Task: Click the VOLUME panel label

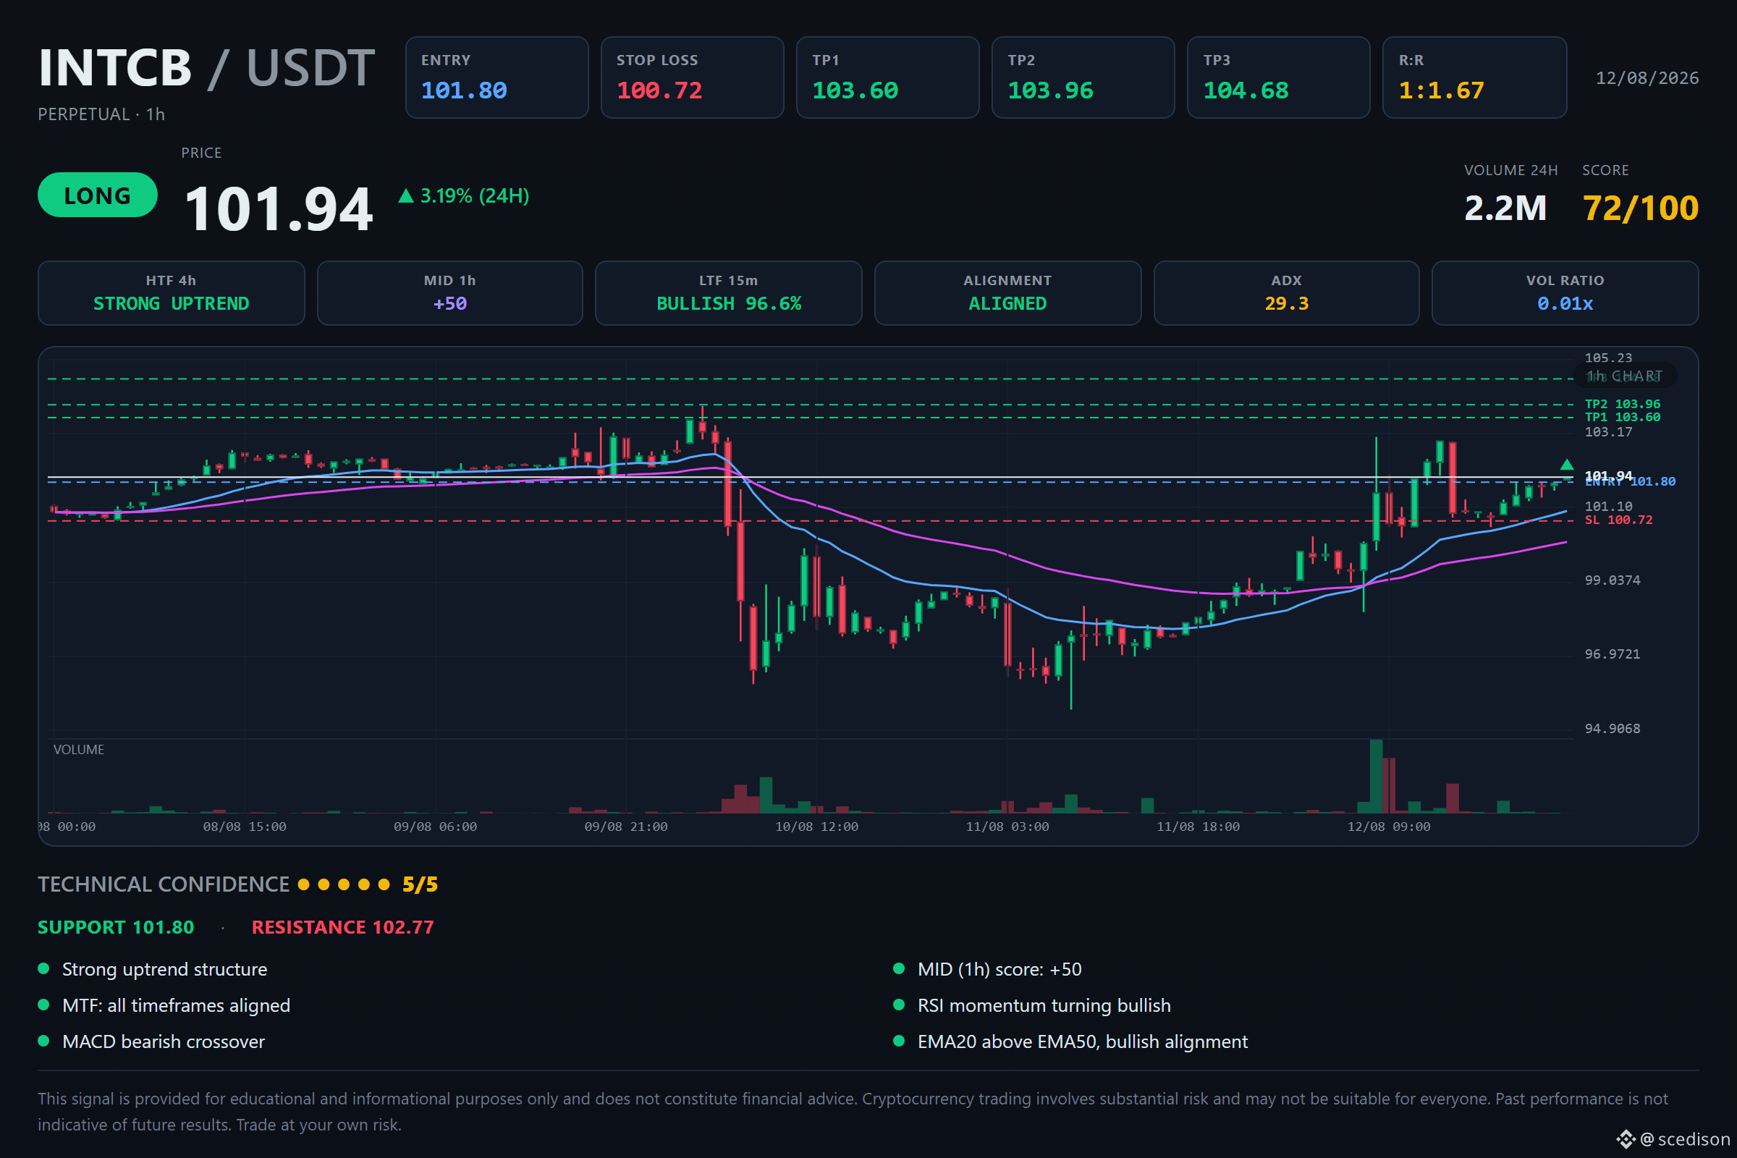Action: (79, 750)
